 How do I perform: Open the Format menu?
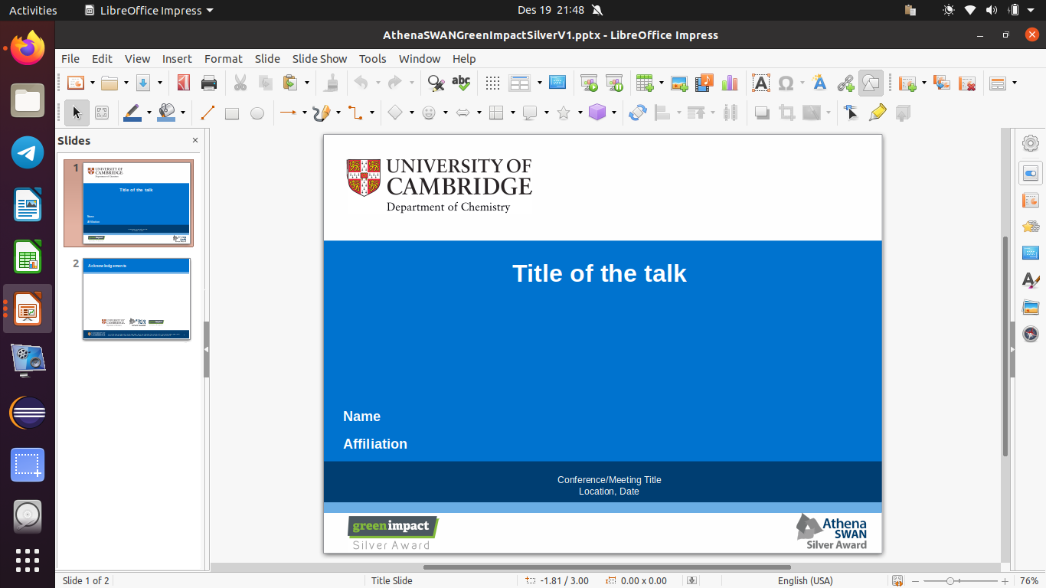point(224,58)
